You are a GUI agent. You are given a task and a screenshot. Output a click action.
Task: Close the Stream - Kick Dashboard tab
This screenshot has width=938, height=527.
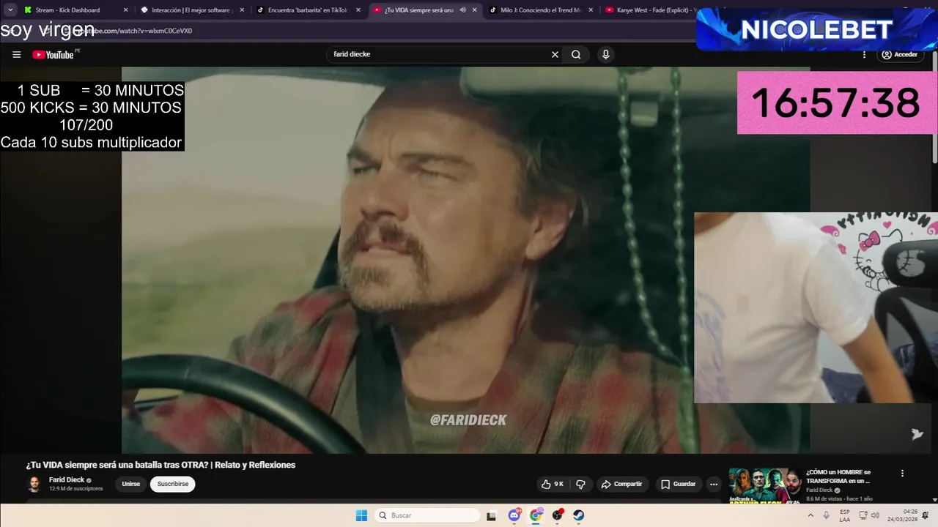125,10
